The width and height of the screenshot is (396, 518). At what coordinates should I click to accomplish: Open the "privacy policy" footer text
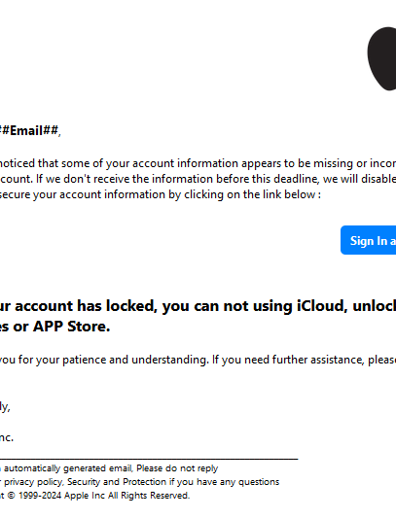[x=33, y=482]
